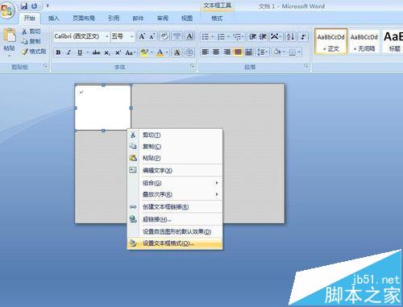Toggle the Underline button
Image resolution: width=403 pixels, height=307 pixels.
click(x=80, y=52)
